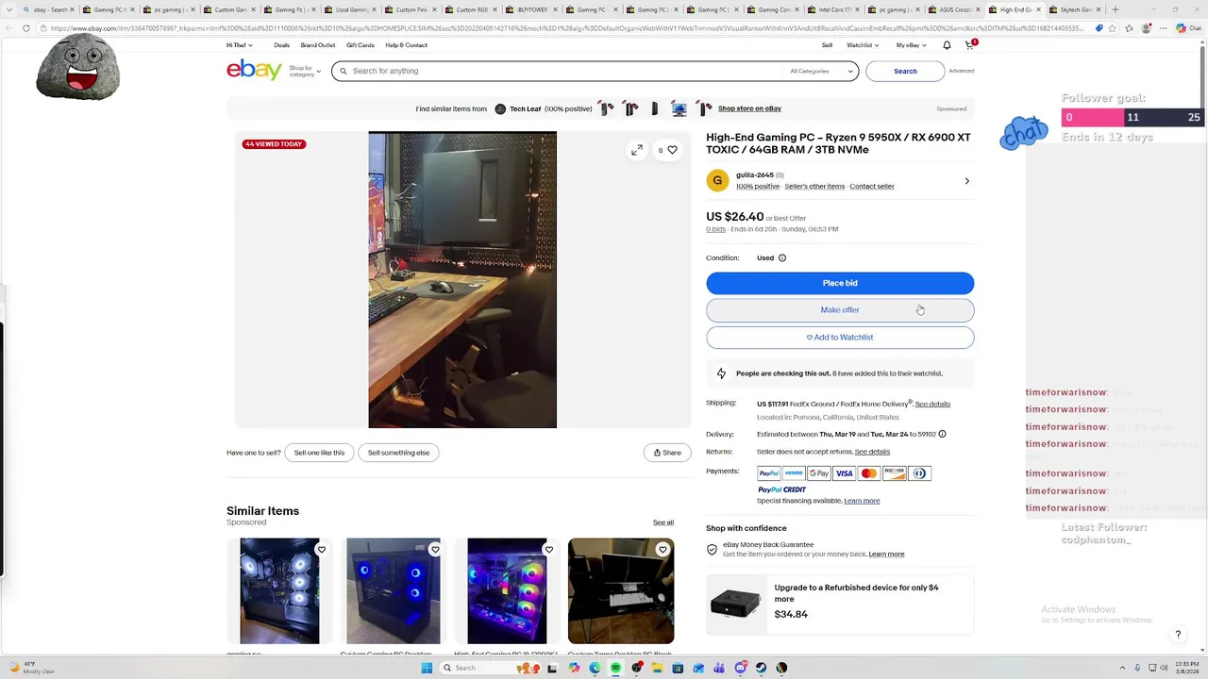This screenshot has width=1208, height=679.
Task: Expand the Watchlist header menu
Action: coord(863,45)
